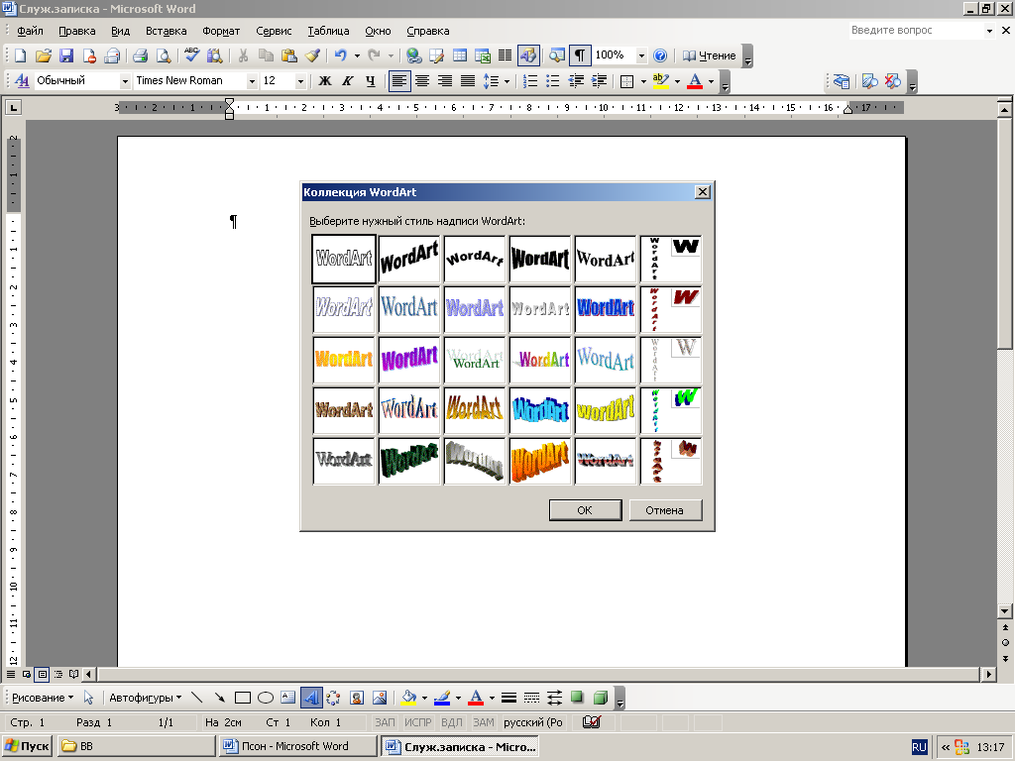This screenshot has height=761, width=1015.
Task: Toggle Italic formatting (К)
Action: [348, 81]
